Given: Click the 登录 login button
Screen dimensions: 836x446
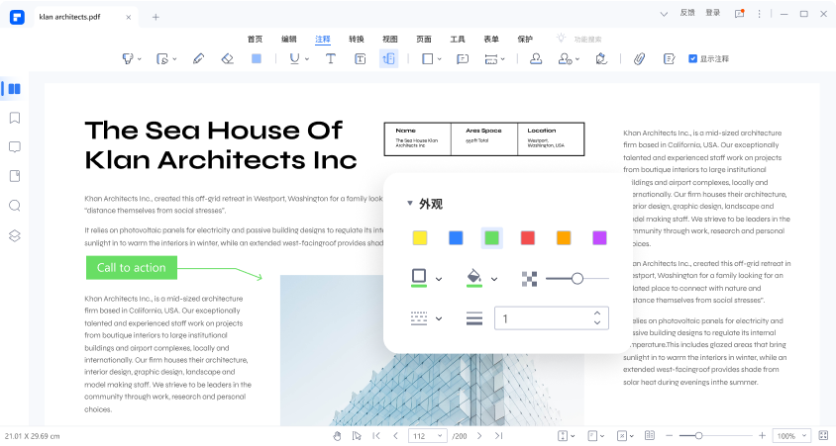Looking at the screenshot, I should [713, 13].
